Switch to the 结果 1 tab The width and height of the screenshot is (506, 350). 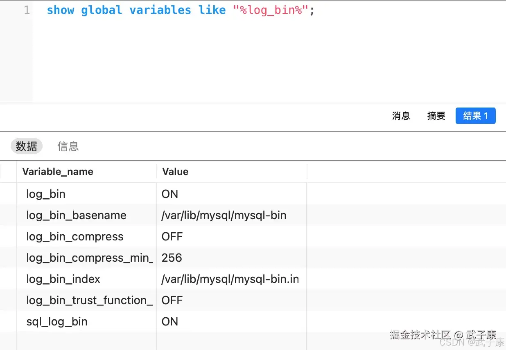click(475, 116)
